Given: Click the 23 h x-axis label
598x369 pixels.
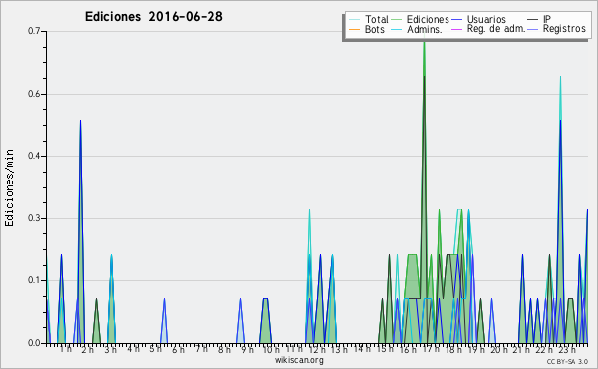Looking at the screenshot, I should (567, 350).
